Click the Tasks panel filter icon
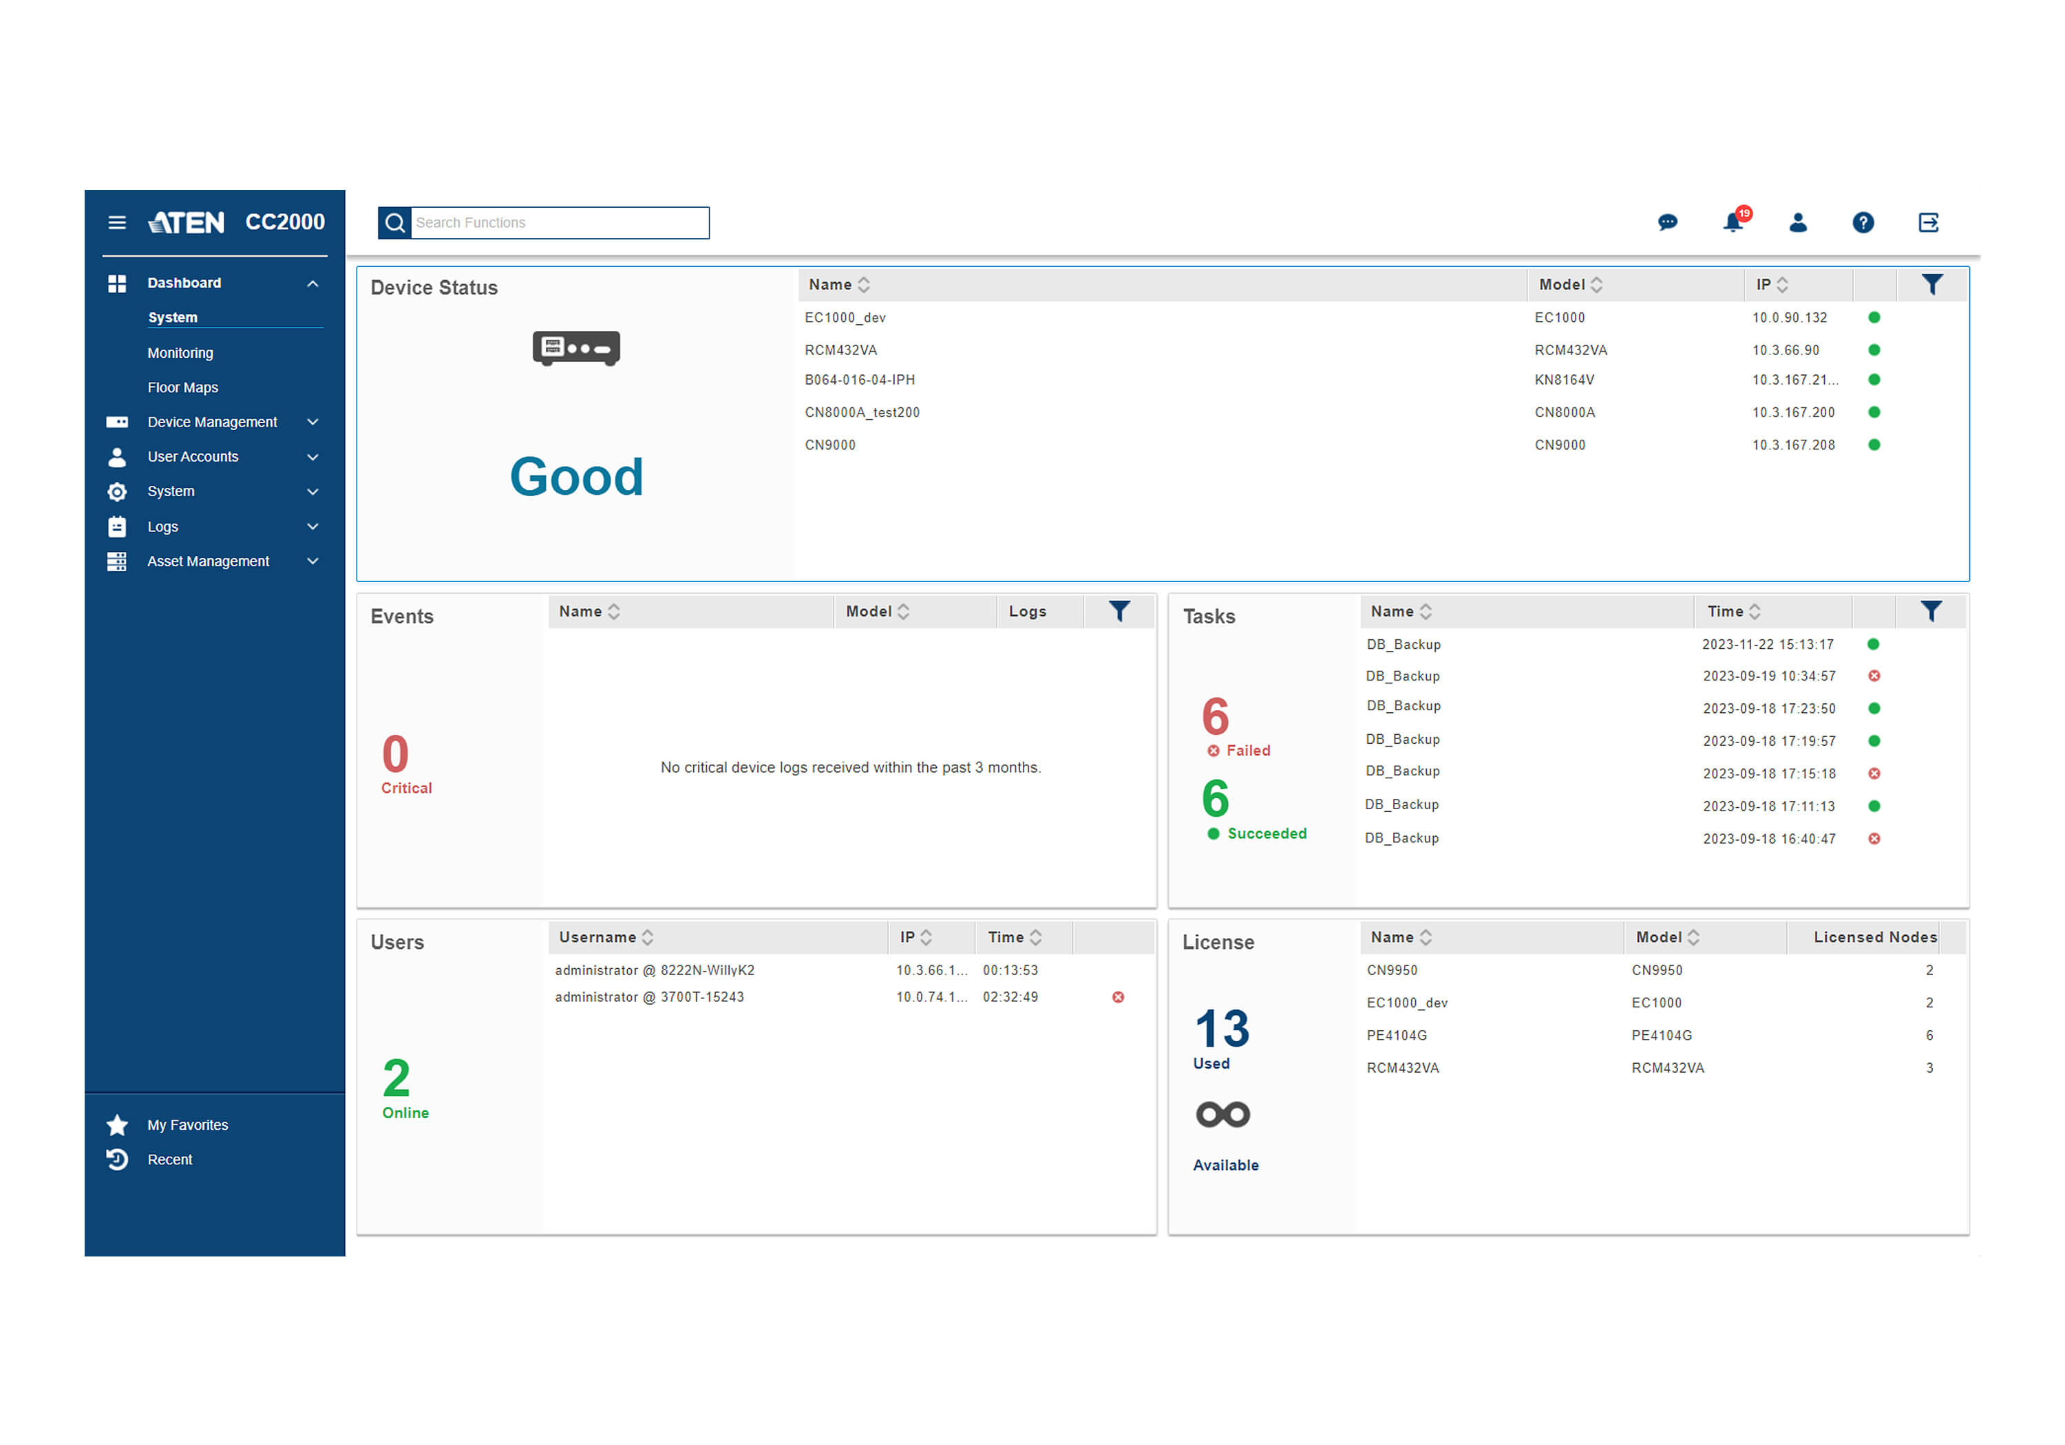 (1931, 612)
